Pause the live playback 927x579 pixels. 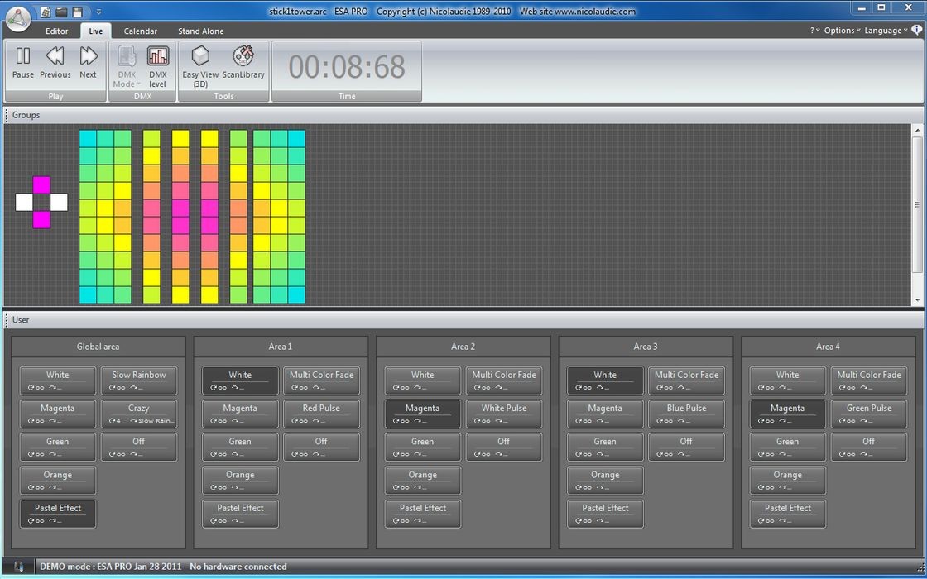tap(23, 62)
